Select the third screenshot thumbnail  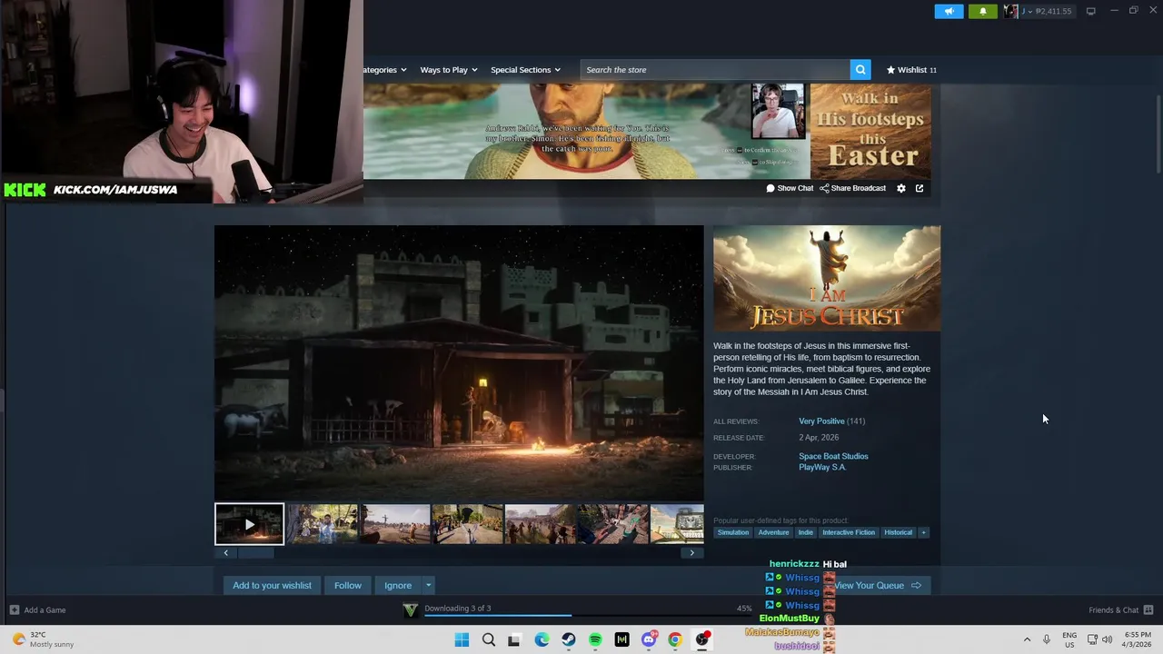395,524
